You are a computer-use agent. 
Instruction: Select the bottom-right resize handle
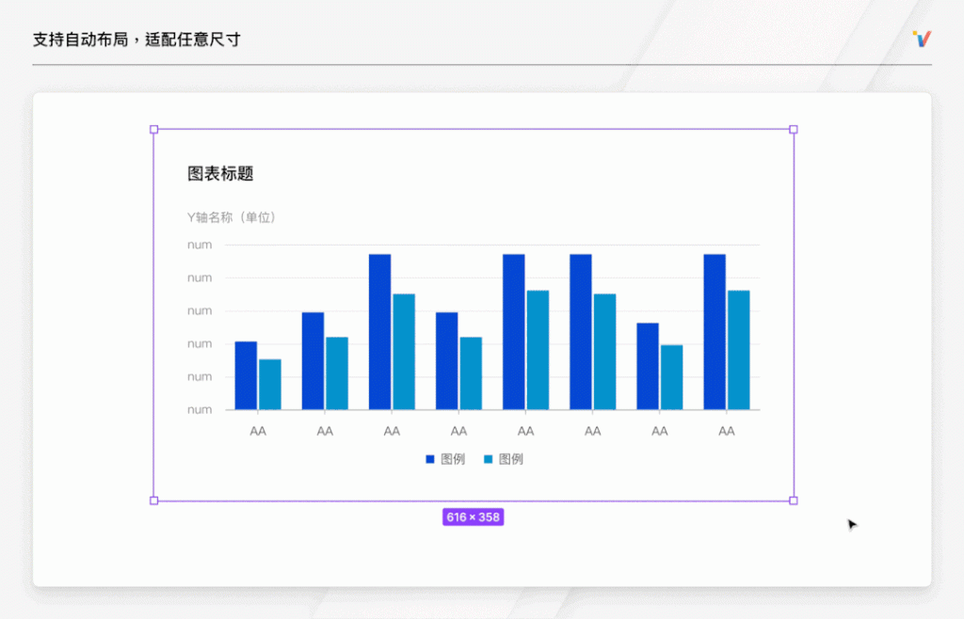coord(793,500)
